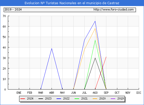Viewport: 144px width, 105px height.
Task: Click the JUN month axis label
Action: [x=73, y=93]
